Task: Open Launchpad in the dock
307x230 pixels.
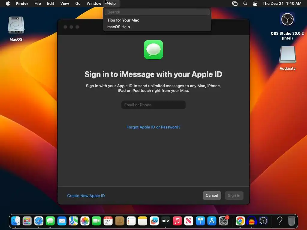Action: (x=27, y=221)
